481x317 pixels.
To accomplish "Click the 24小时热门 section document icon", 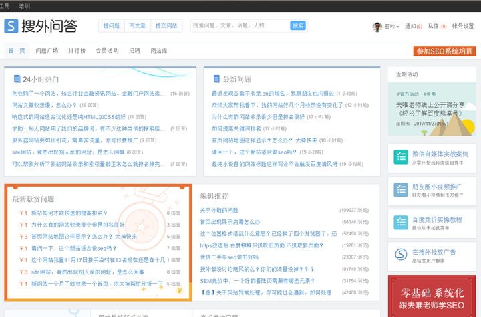I will [x=17, y=79].
